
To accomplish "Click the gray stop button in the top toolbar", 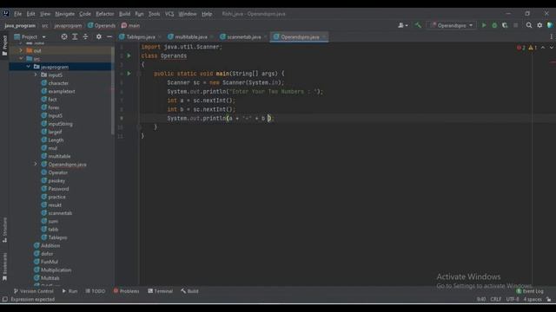I will [x=515, y=25].
